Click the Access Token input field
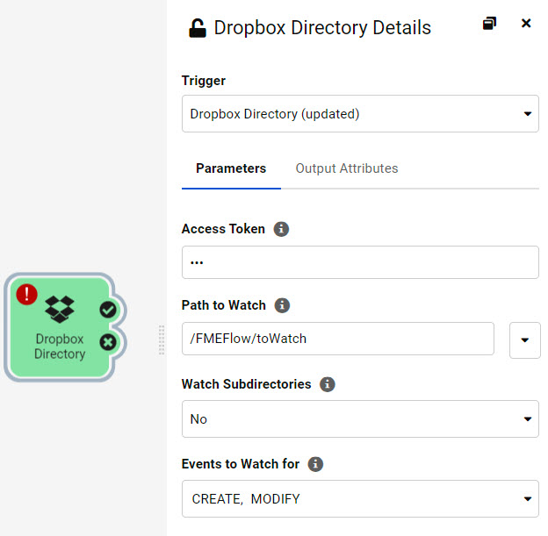The width and height of the screenshot is (548, 536). (x=360, y=262)
